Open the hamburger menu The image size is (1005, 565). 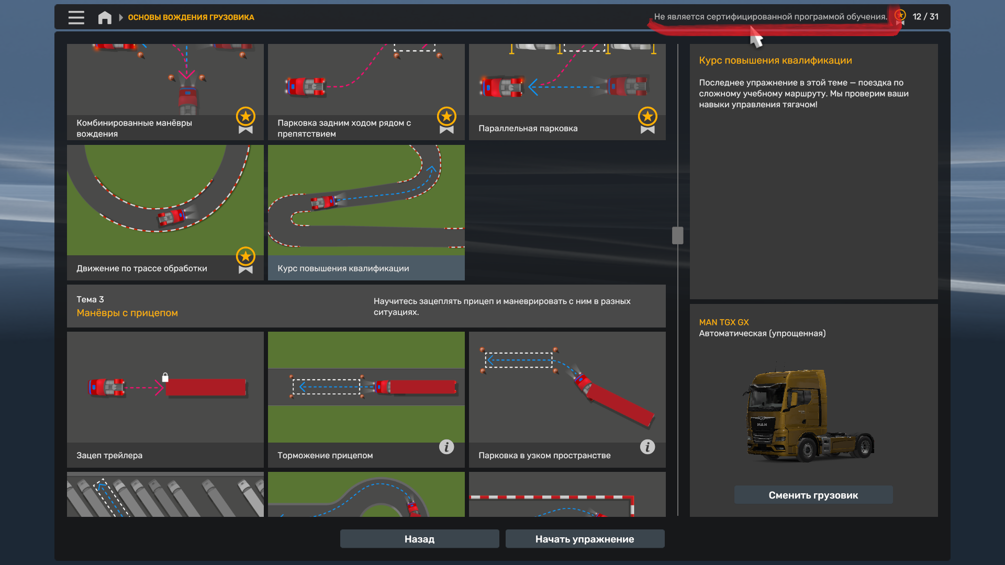coord(76,17)
